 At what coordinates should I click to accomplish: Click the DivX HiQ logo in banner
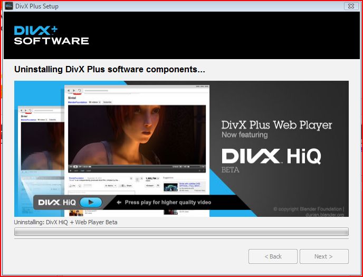click(x=271, y=156)
